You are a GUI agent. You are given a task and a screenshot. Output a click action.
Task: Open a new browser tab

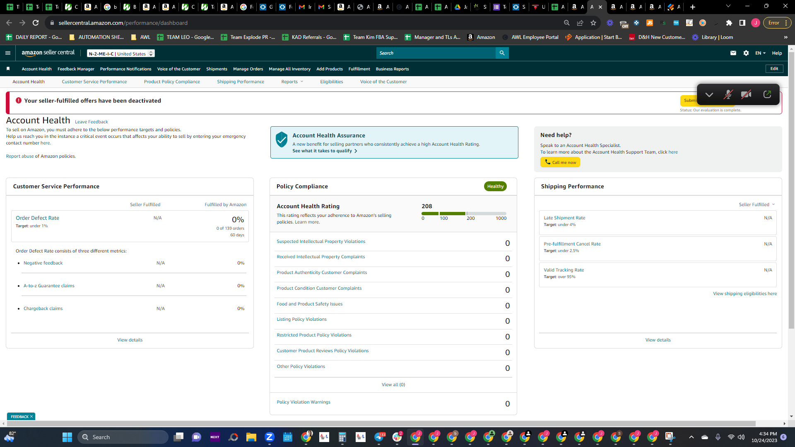tap(693, 7)
